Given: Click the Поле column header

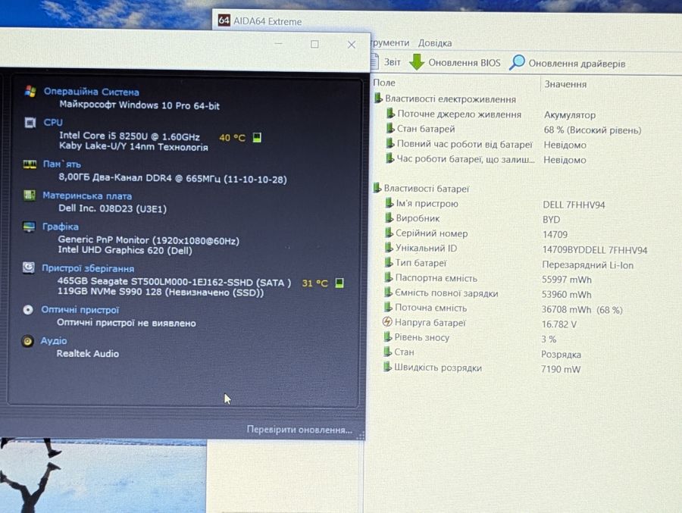Looking at the screenshot, I should point(384,83).
